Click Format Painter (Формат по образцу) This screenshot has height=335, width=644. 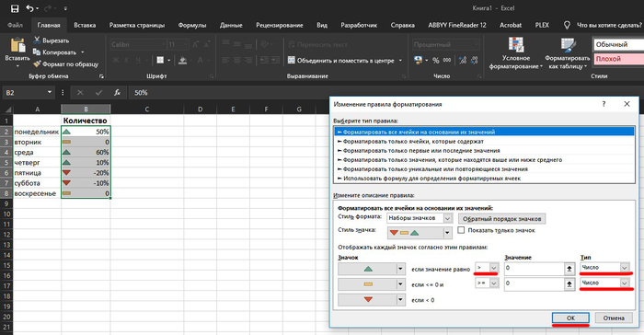tap(65, 64)
